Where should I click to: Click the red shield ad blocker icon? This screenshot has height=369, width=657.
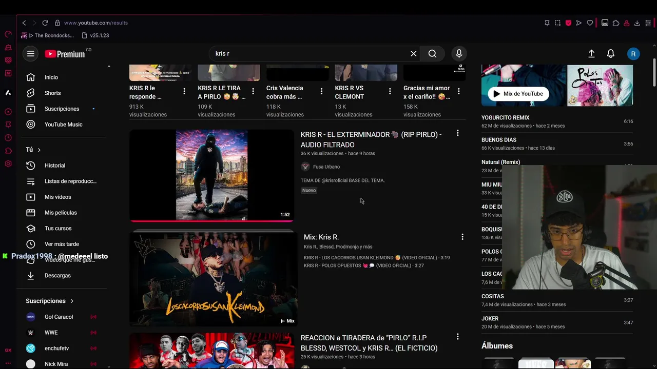568,23
